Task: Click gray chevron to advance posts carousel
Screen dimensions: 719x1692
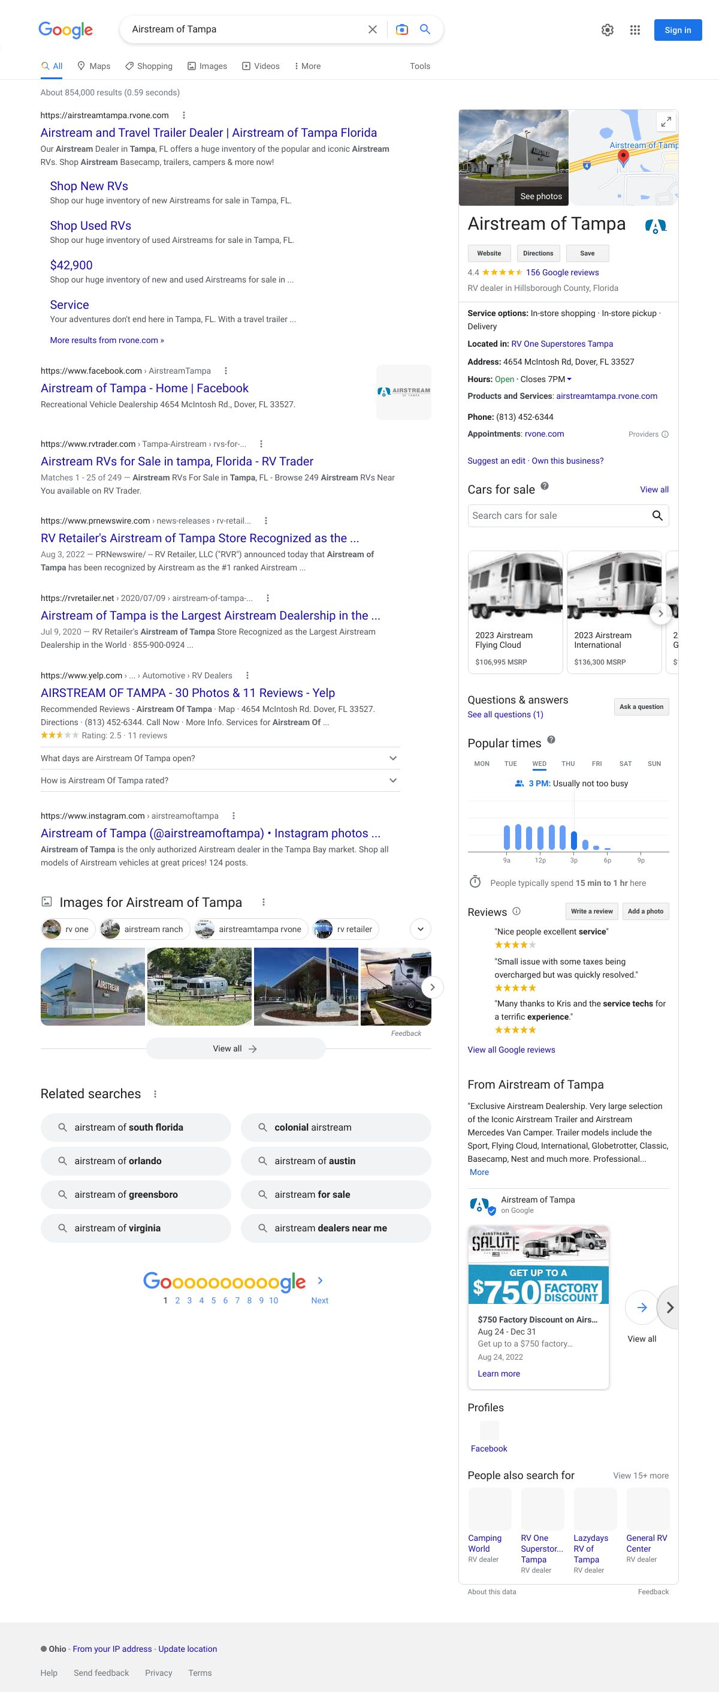Action: coord(669,1308)
